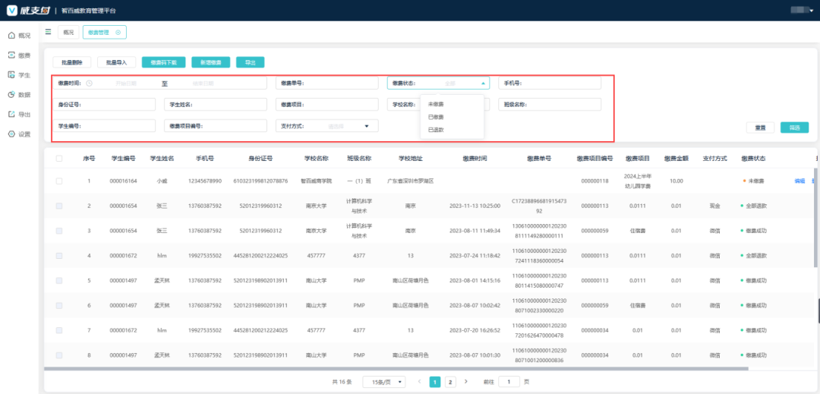Viewport: 820px width, 394px height.
Task: Switch to the 概况 tab
Action: (68, 33)
